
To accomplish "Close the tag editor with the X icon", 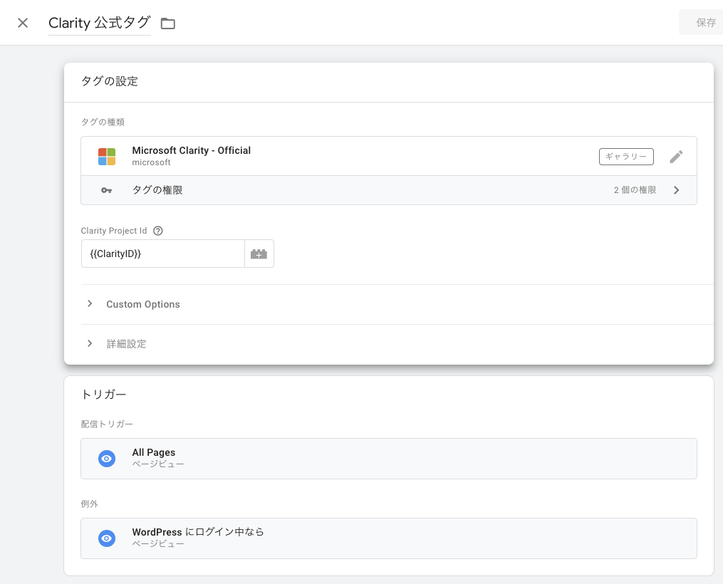I will [x=23, y=23].
